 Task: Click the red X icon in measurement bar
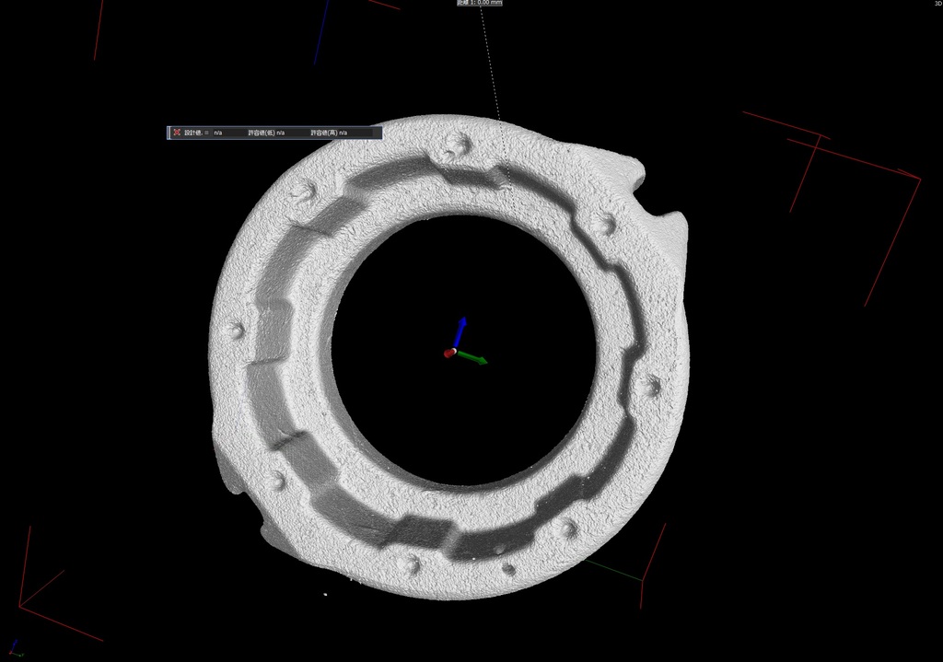coord(177,133)
